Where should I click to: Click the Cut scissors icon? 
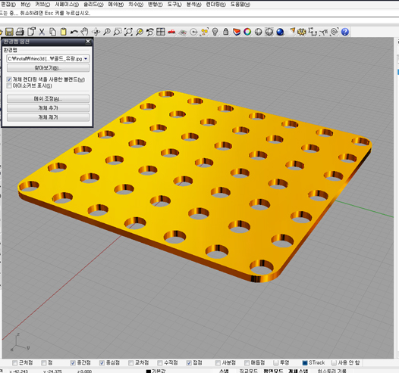click(x=42, y=32)
